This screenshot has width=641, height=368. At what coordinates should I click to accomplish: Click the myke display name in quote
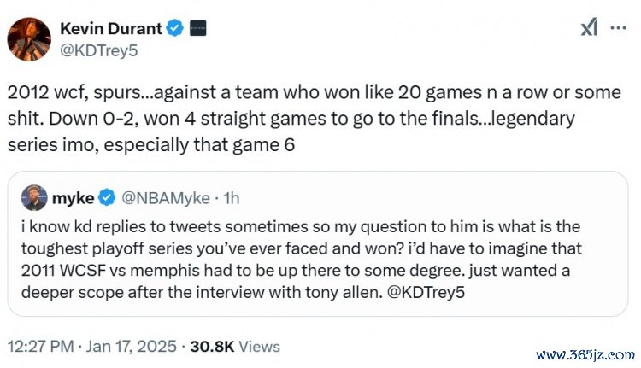pyautogui.click(x=73, y=197)
